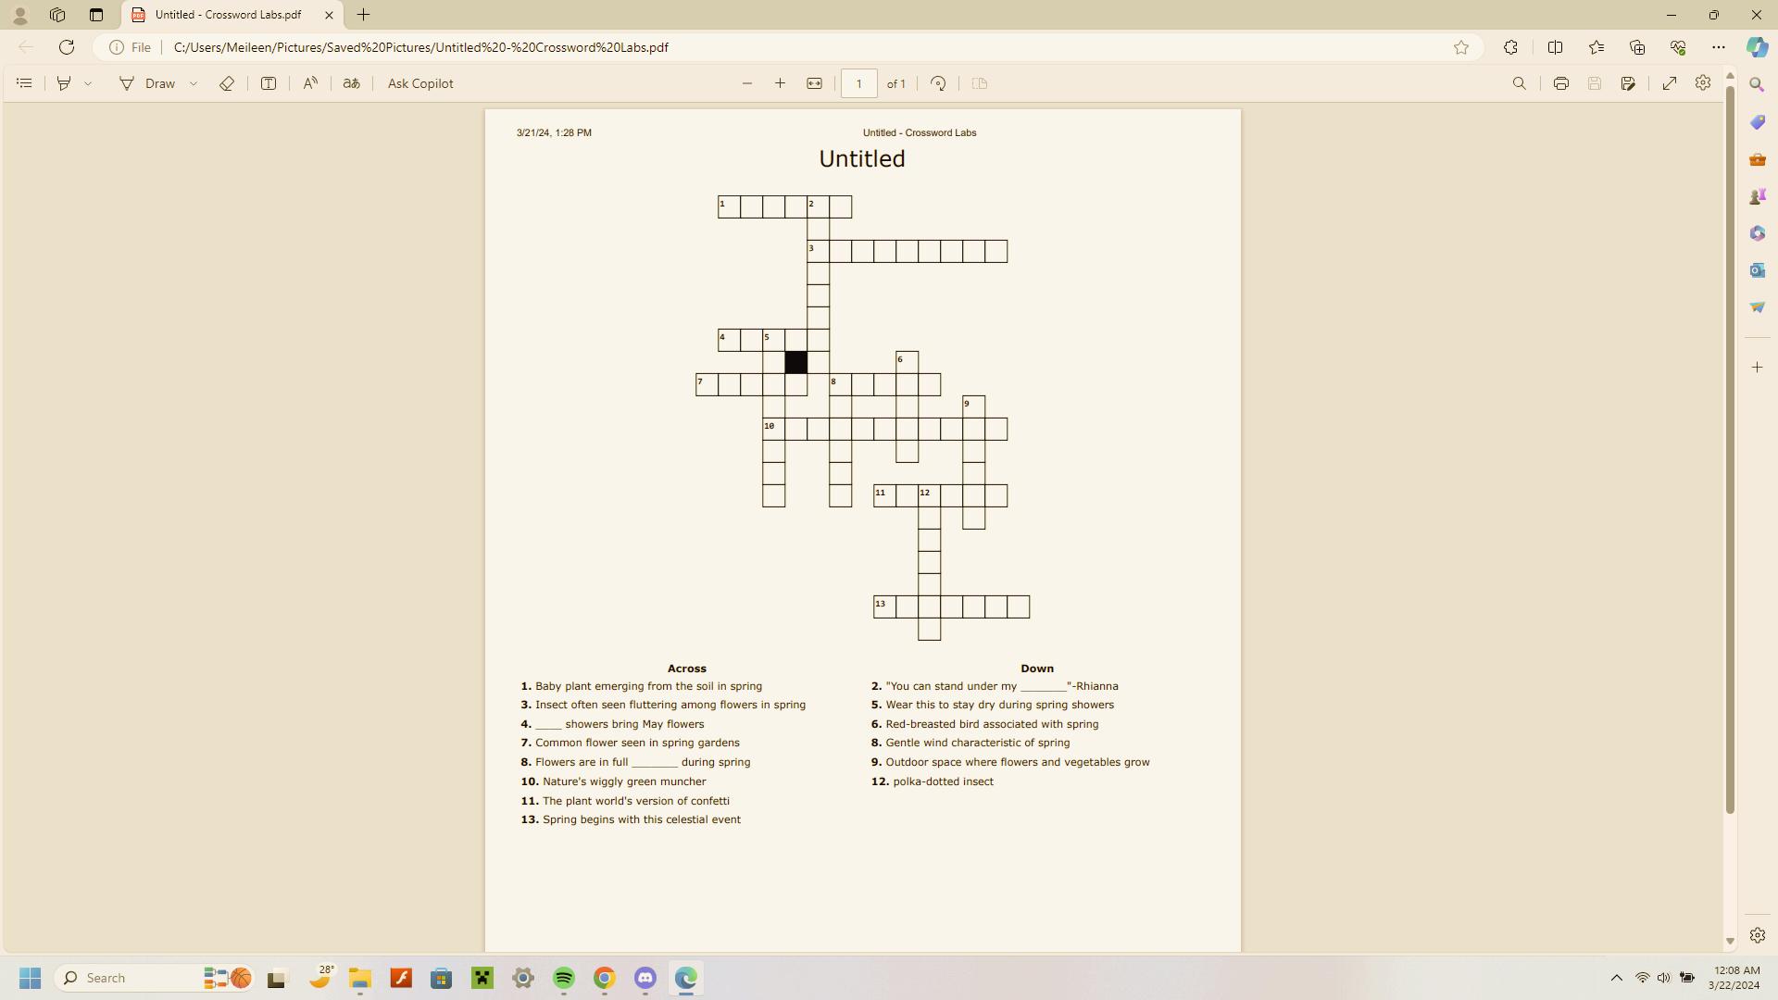Click the Print icon in PDF toolbar

pyautogui.click(x=1561, y=83)
